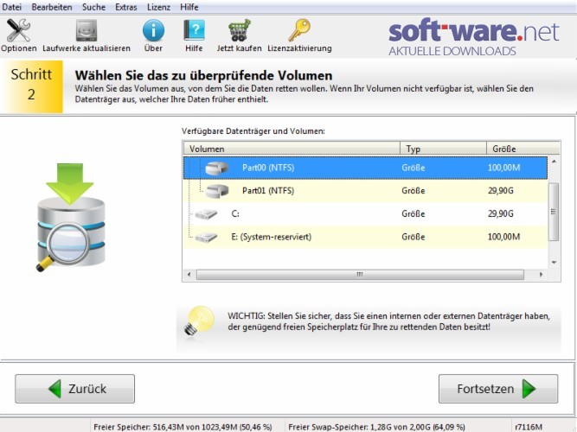Click the volume list scroll up arrow
Screen dimensions: 577x432
[x=554, y=162]
